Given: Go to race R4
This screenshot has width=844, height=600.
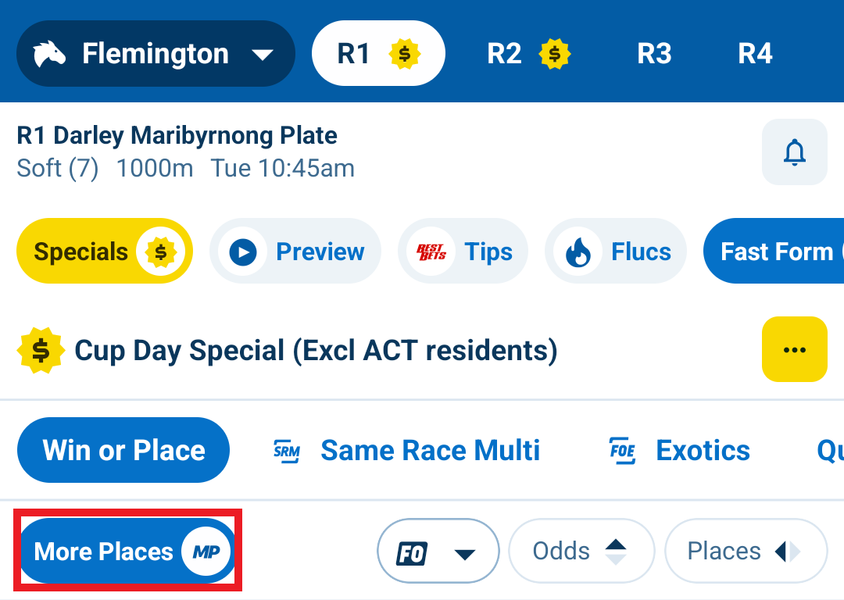Looking at the screenshot, I should click(755, 54).
